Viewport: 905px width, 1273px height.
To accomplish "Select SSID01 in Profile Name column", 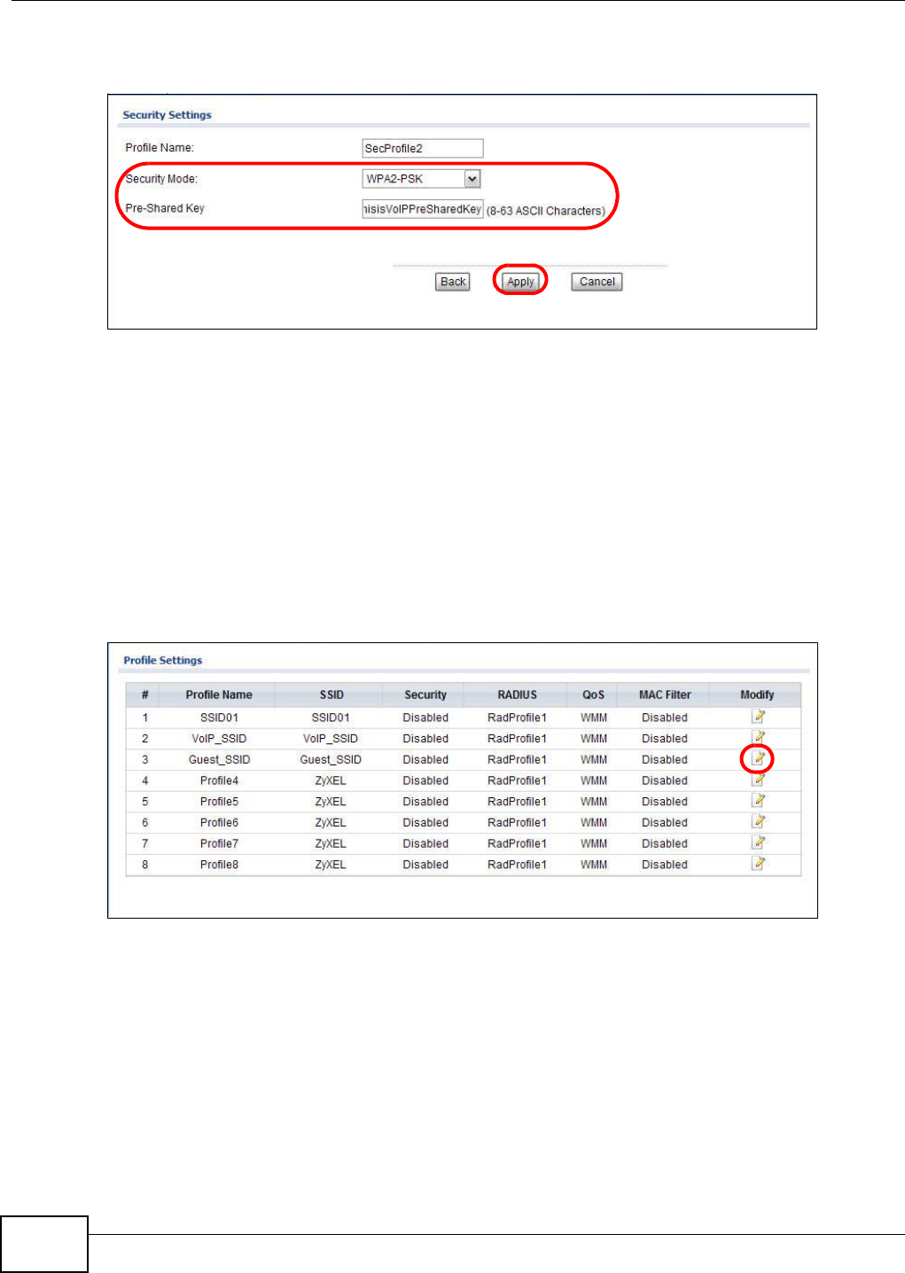I will pos(219,718).
